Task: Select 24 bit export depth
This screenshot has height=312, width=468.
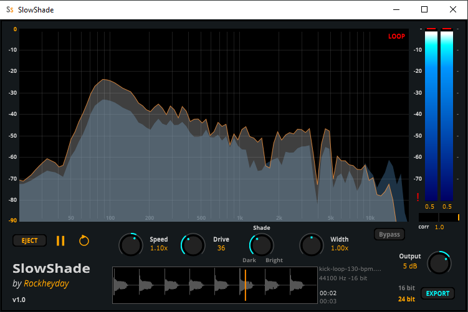Action: click(x=406, y=299)
